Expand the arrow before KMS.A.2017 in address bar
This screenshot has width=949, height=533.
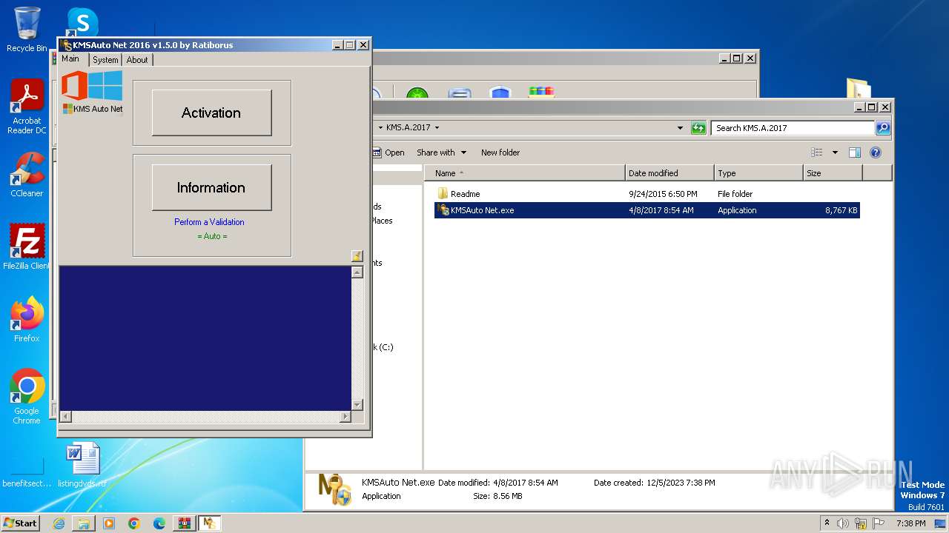click(x=380, y=128)
